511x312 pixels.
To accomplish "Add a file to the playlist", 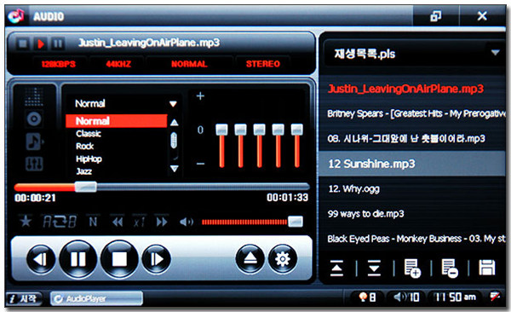I will click(412, 269).
